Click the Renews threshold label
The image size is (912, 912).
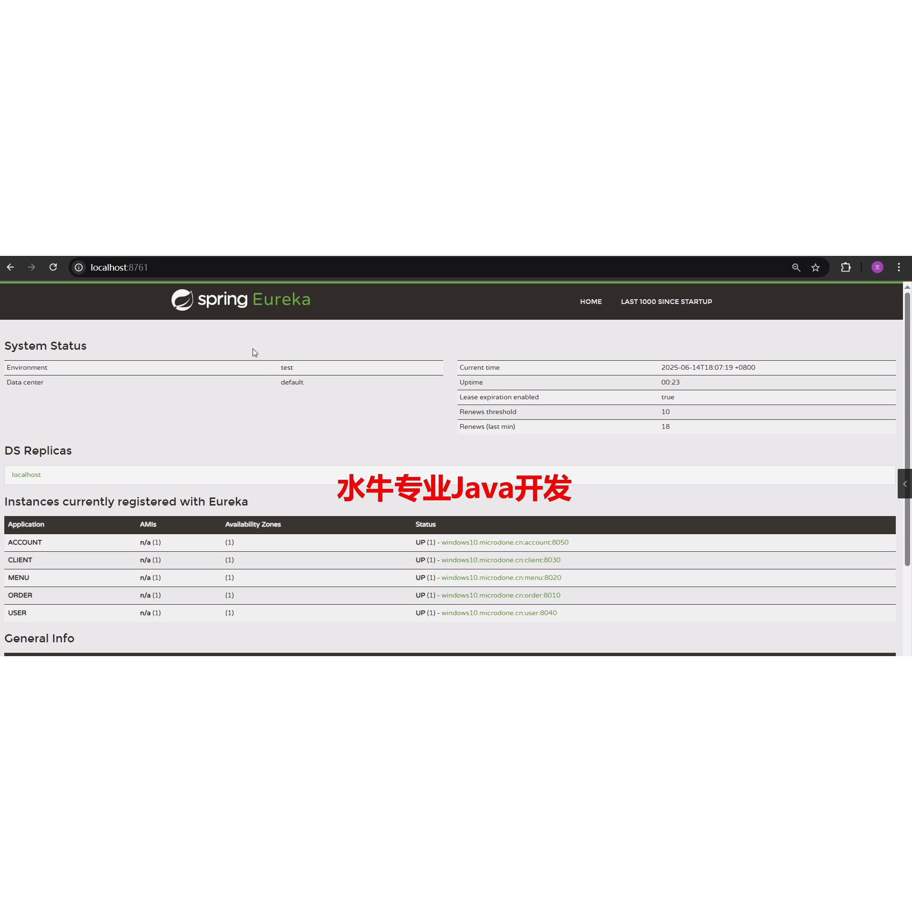pyautogui.click(x=488, y=412)
